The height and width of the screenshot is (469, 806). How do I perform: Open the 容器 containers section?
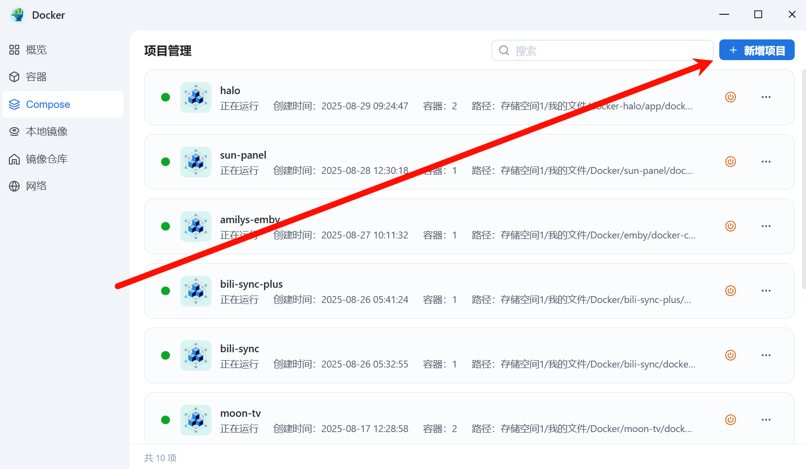(63, 77)
